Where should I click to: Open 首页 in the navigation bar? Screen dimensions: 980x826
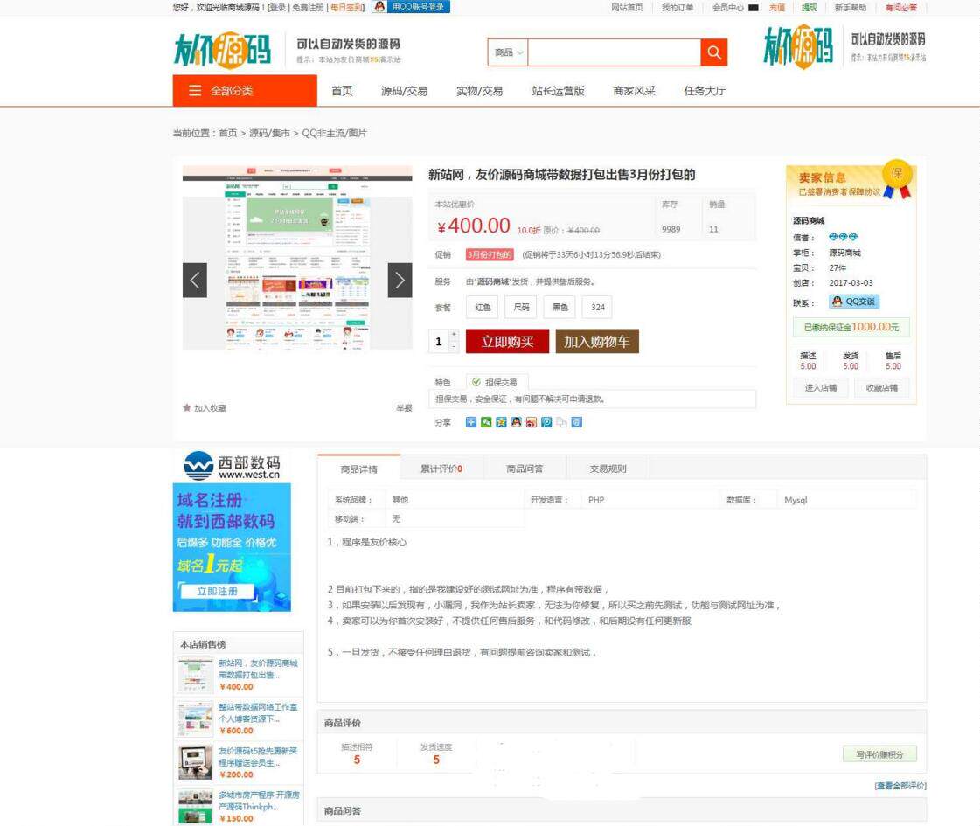(x=342, y=91)
